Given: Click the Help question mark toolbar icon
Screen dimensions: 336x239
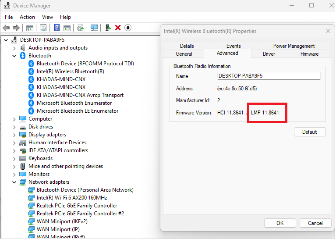Looking at the screenshot, I should pyautogui.click(x=57, y=28).
